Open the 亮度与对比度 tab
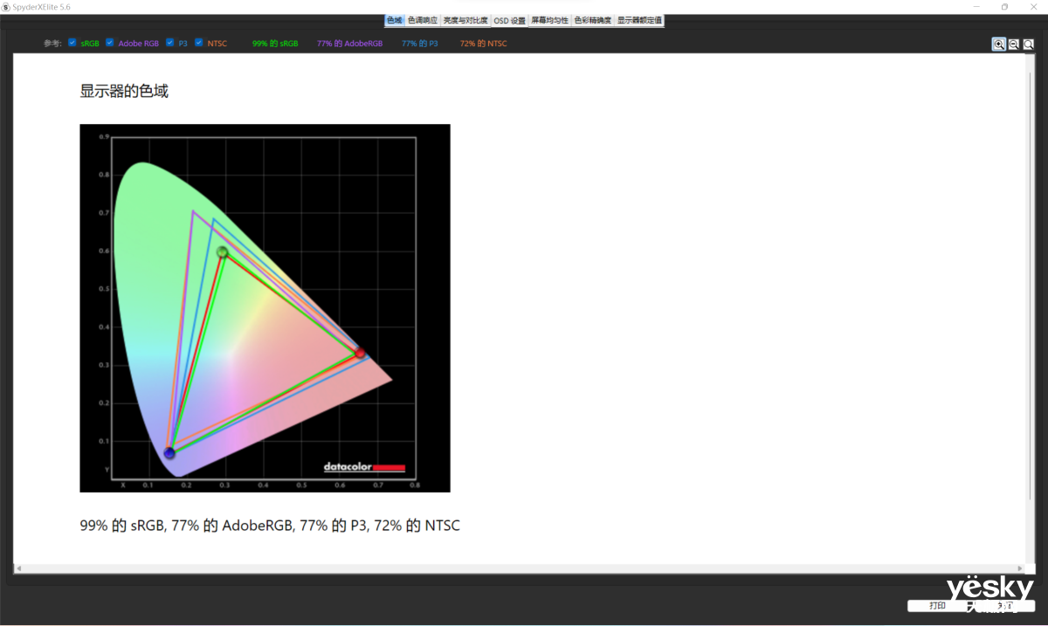1048x626 pixels. click(x=465, y=20)
